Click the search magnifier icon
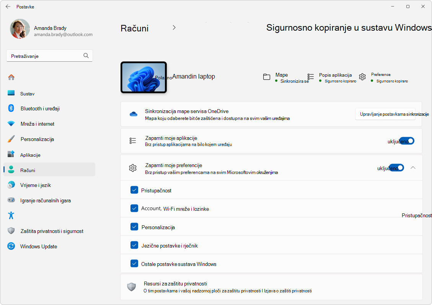The image size is (432, 305). [x=86, y=56]
